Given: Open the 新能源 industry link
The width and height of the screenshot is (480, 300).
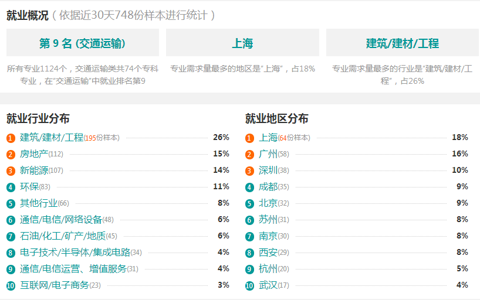Looking at the screenshot, I should [x=34, y=171].
